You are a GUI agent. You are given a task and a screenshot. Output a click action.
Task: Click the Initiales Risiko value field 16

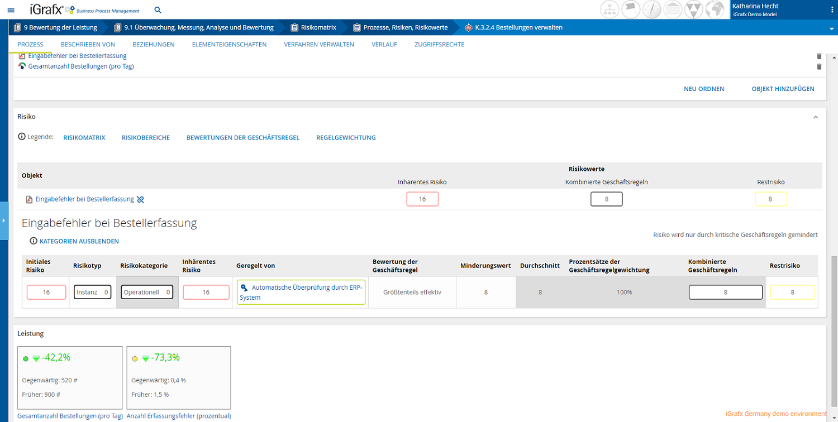point(46,292)
